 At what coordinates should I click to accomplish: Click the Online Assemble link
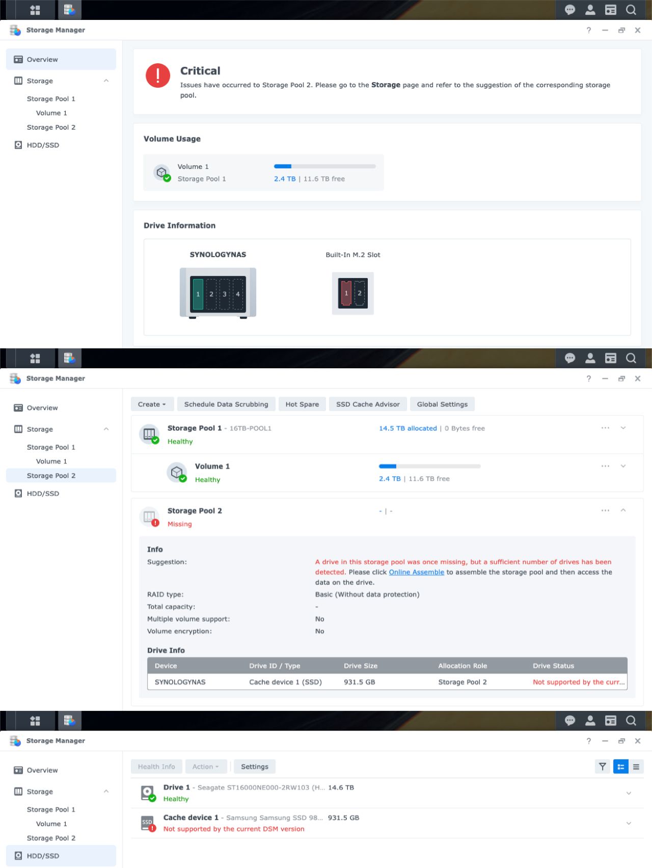[417, 572]
